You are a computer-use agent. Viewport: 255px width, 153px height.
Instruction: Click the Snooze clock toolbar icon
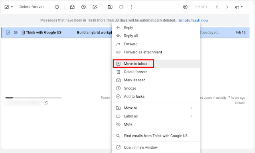click(x=83, y=7)
